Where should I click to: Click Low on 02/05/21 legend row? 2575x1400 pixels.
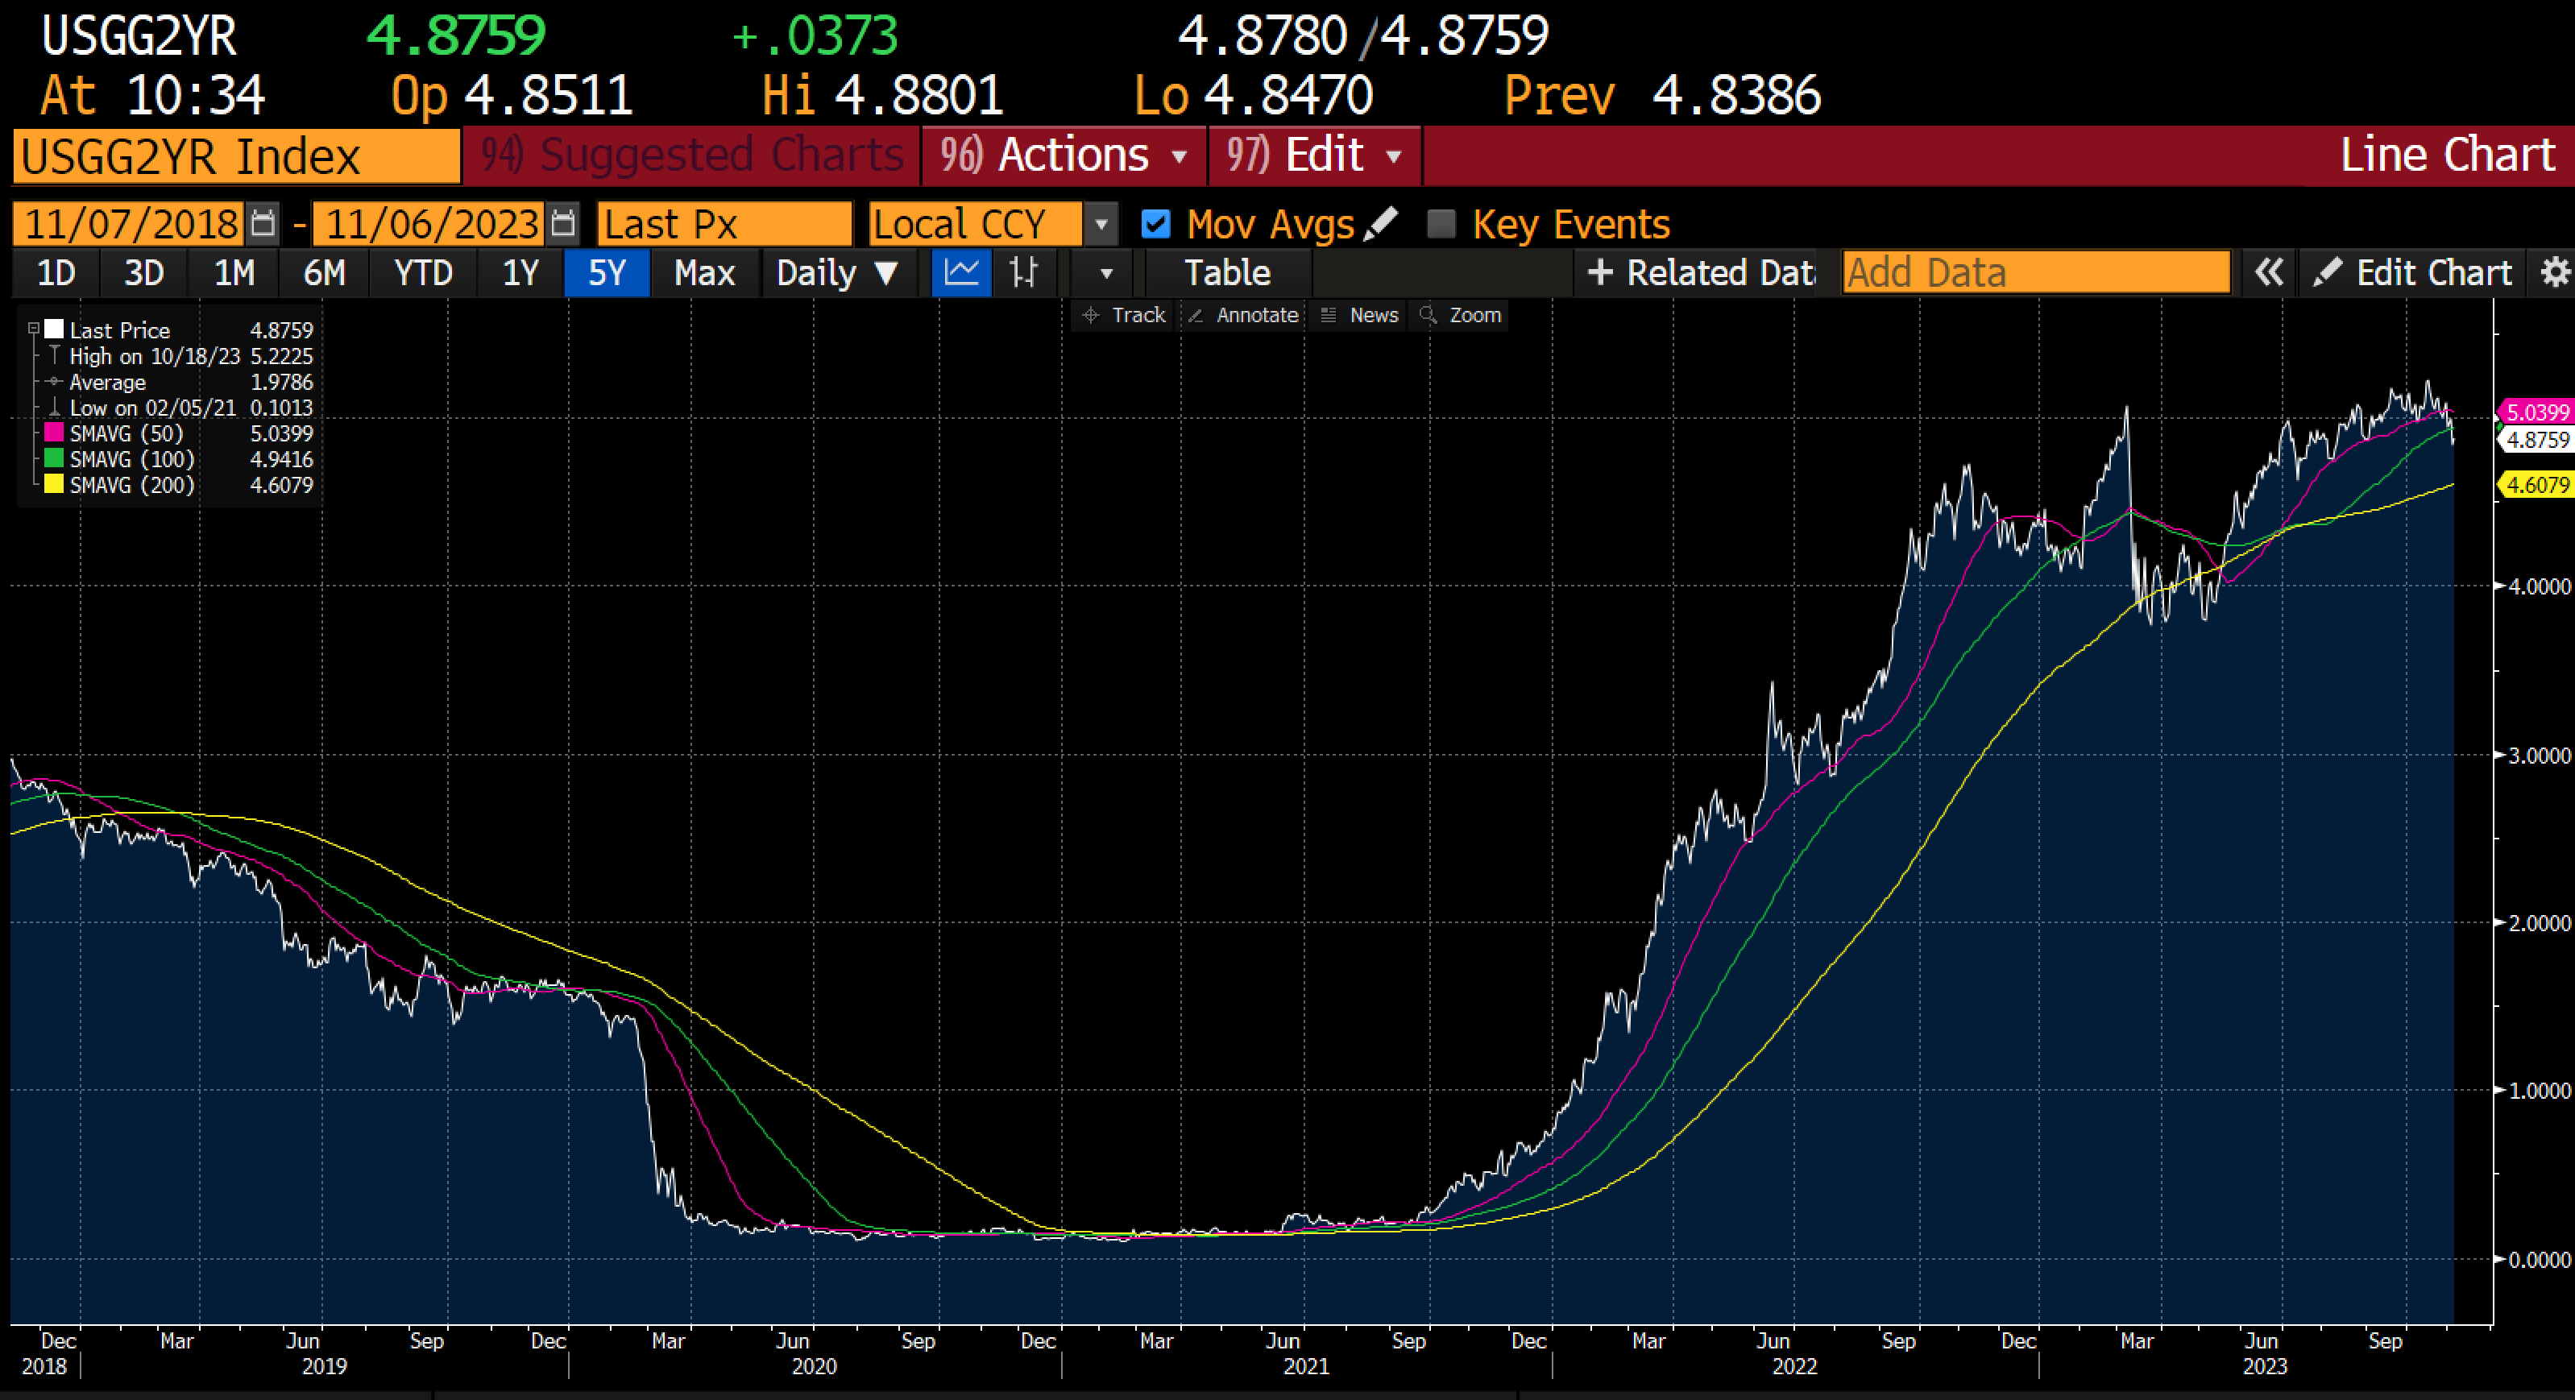click(180, 408)
